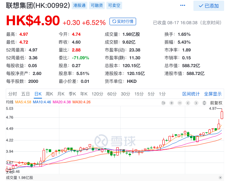Click the stock title 联想集团(HK:00992)
Viewport: 234px width, 181px height.
pos(38,5)
